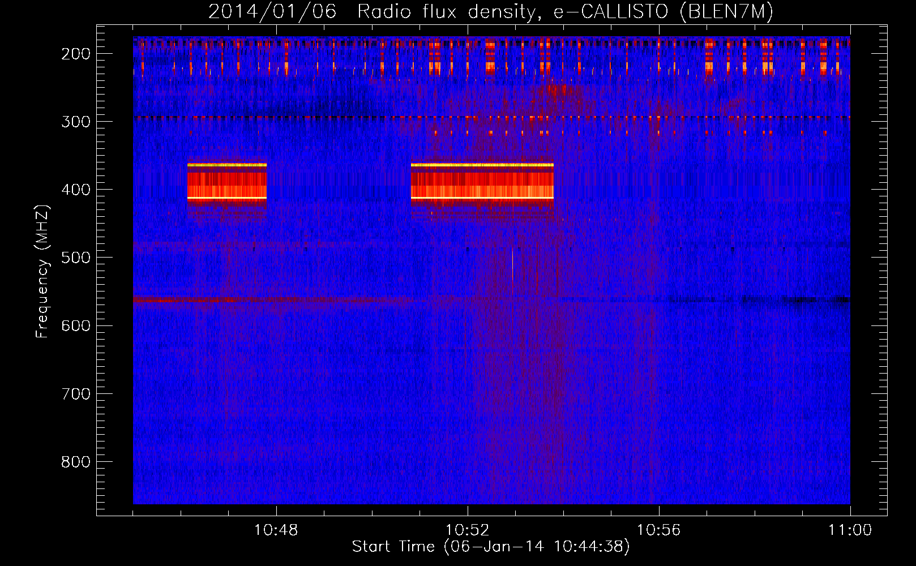
Task: Select the 300 frequency tick label
Action: (x=76, y=122)
